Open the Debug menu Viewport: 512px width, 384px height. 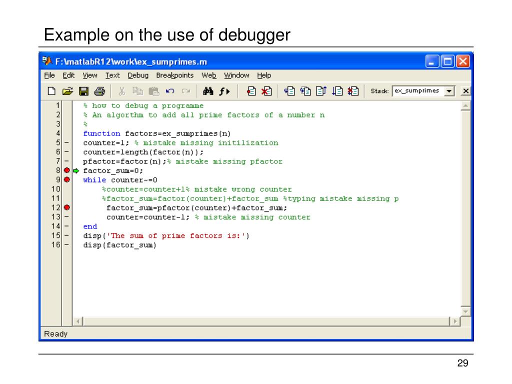(x=138, y=75)
